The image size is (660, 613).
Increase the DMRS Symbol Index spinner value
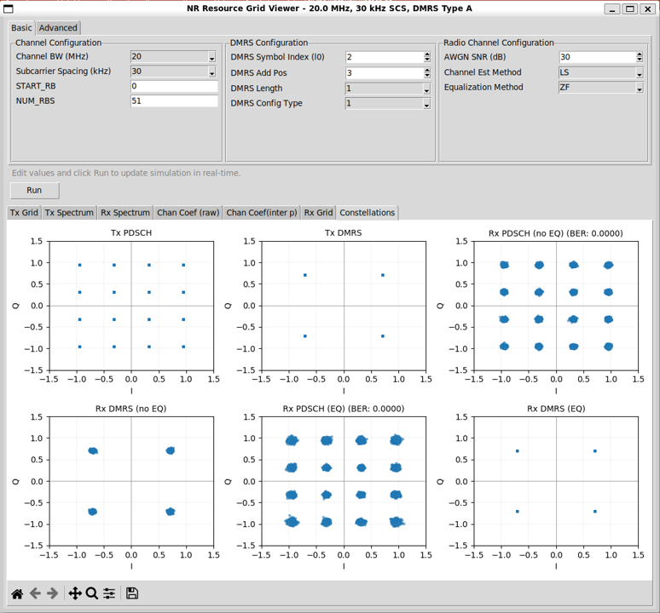(427, 54)
